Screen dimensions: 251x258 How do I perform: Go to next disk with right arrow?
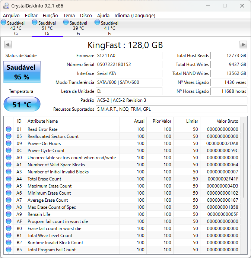(x=243, y=45)
